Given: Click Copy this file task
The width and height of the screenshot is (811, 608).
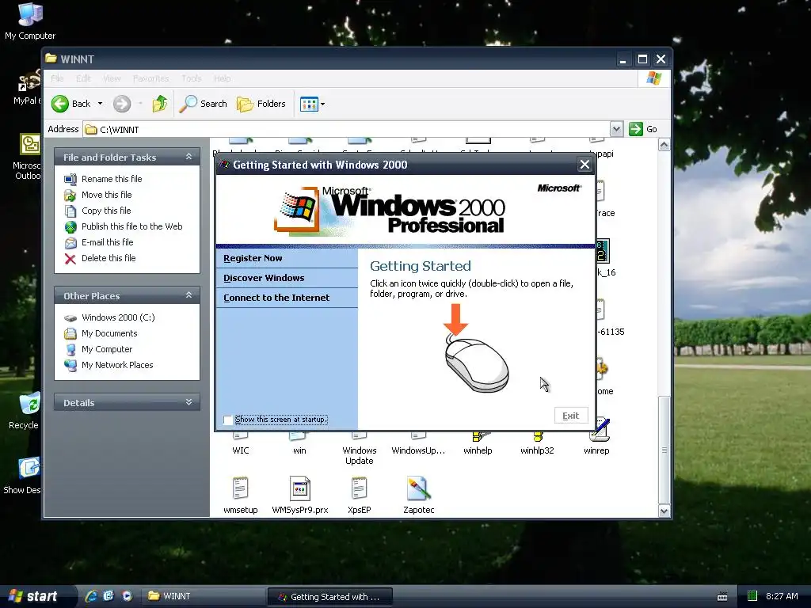Looking at the screenshot, I should 106,211.
